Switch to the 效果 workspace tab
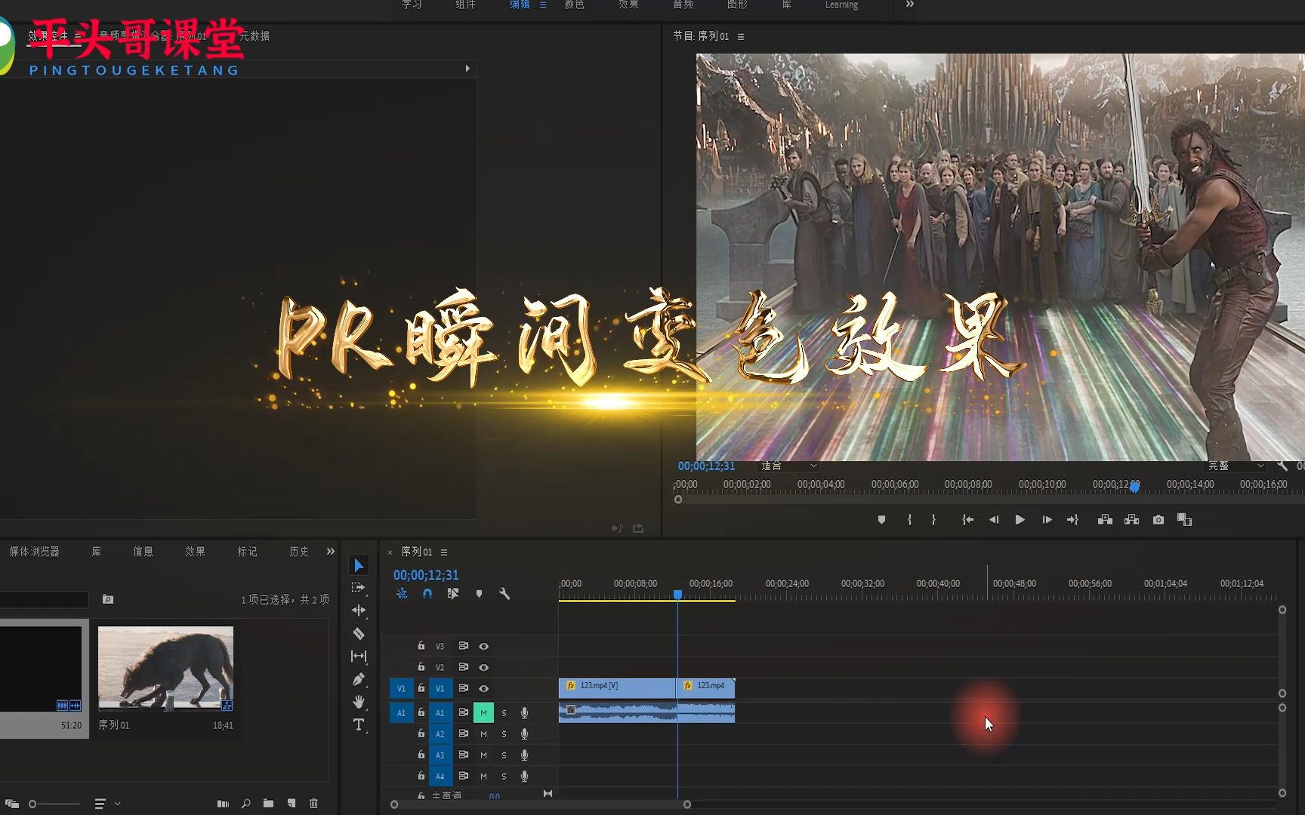Image resolution: width=1305 pixels, height=815 pixels. 629,5
